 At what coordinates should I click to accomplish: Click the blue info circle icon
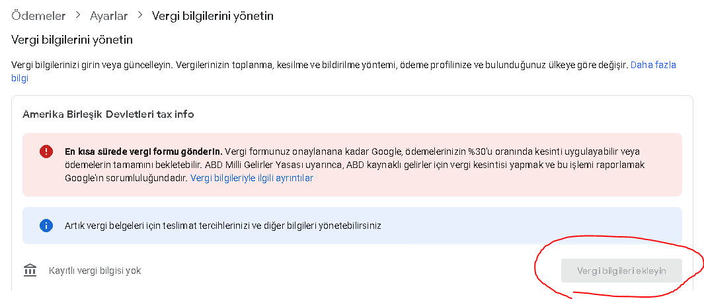(46, 226)
